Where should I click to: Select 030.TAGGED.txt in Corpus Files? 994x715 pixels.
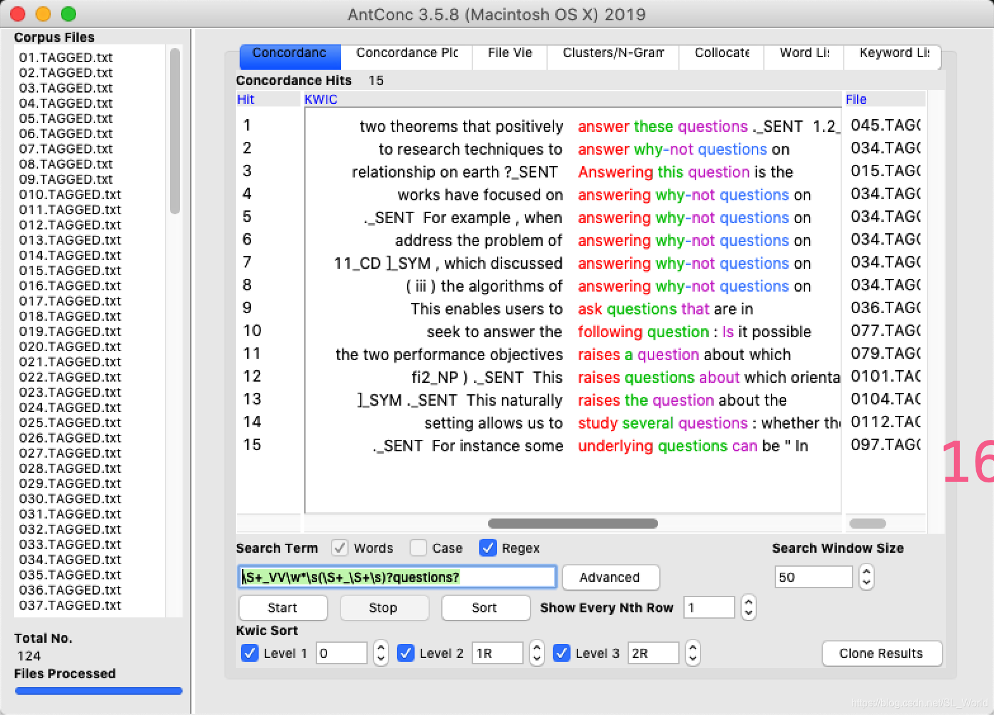(70, 499)
